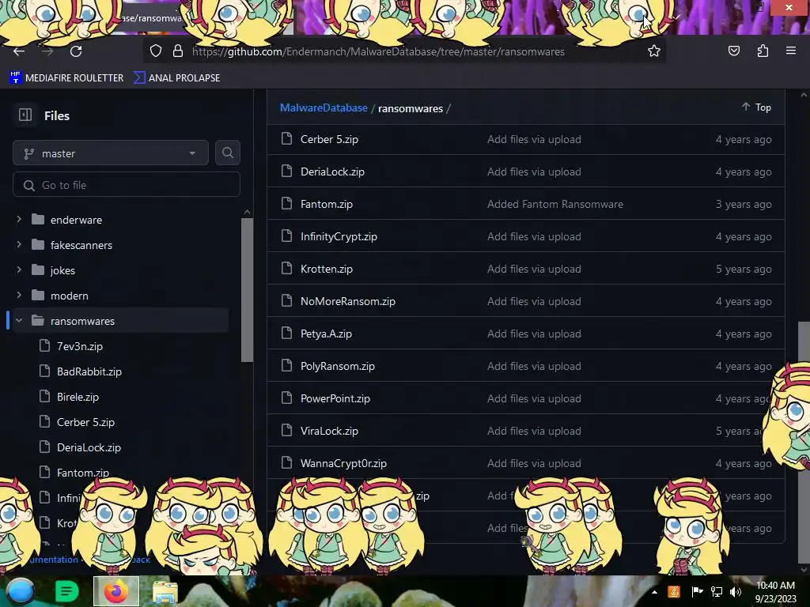Click the browser address bar URL
The height and width of the screenshot is (607, 810).
[378, 51]
